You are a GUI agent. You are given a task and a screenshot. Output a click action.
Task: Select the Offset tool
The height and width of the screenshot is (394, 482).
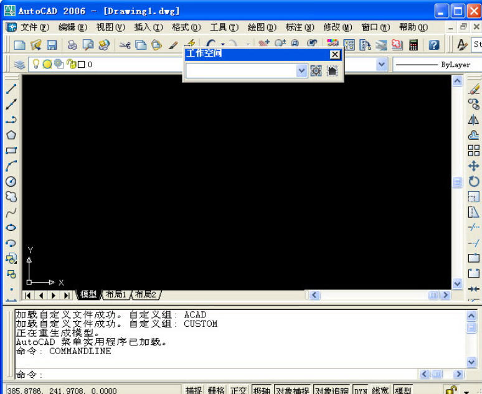pyautogui.click(x=474, y=135)
